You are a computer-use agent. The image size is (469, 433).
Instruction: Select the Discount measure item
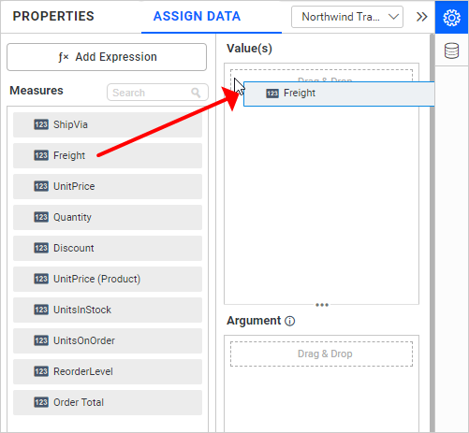(108, 248)
